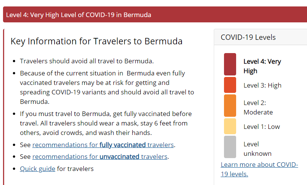Follow Learn more about COVID-19 levels link
The image size is (307, 185).
pos(259,169)
